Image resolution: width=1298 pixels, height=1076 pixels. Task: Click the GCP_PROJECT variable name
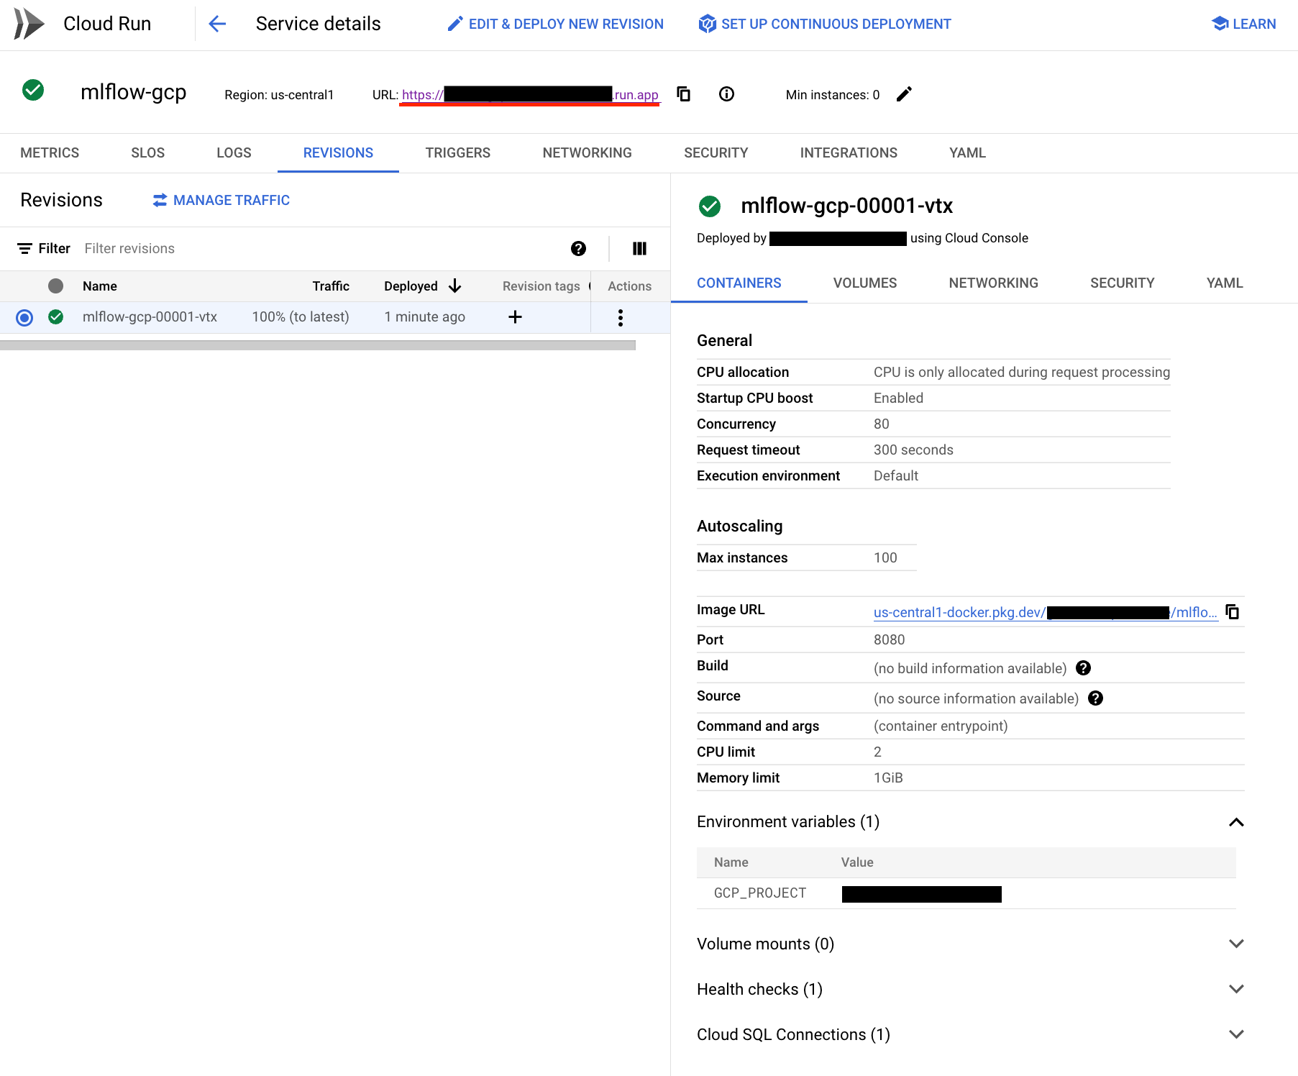coord(760,893)
